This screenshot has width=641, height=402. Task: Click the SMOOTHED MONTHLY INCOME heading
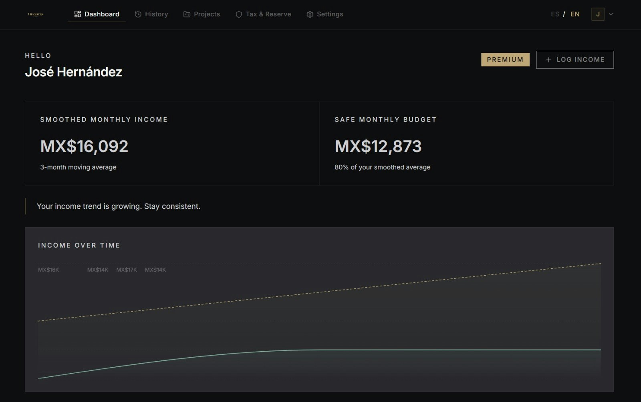104,120
